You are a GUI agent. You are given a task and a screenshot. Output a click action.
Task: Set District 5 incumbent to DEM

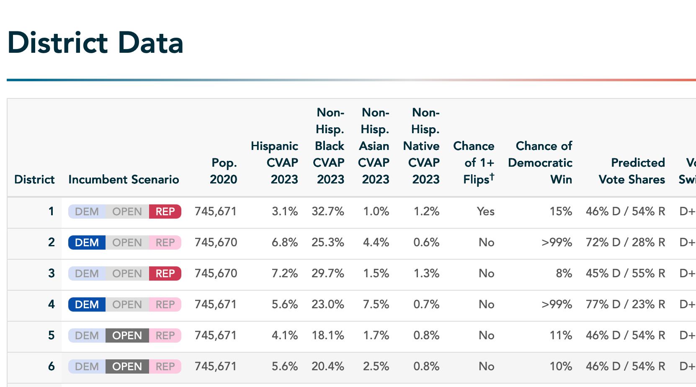87,335
